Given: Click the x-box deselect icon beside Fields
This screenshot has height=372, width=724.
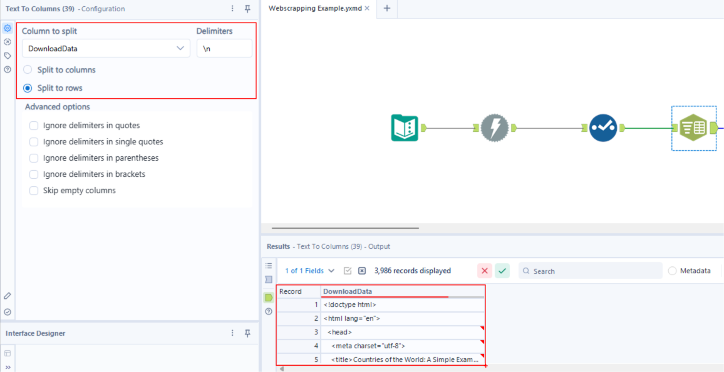Looking at the screenshot, I should (362, 271).
